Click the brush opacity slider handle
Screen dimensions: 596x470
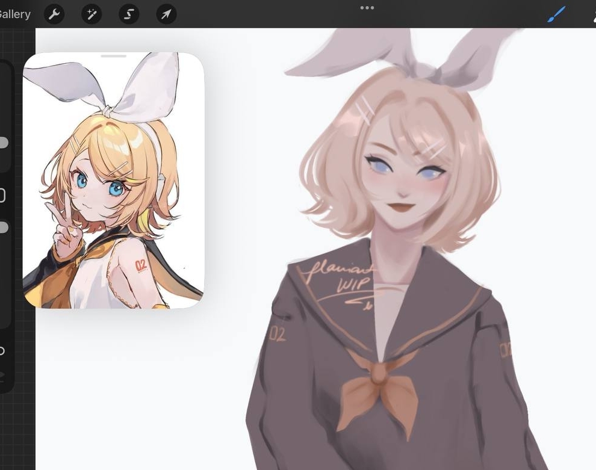click(x=3, y=227)
